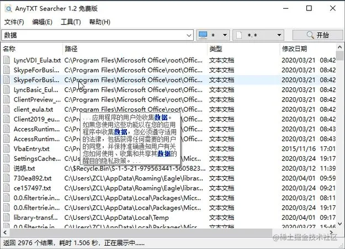Click the Eagle path of 730ea892.txt
Screen dimensions: 345x249
point(134,178)
